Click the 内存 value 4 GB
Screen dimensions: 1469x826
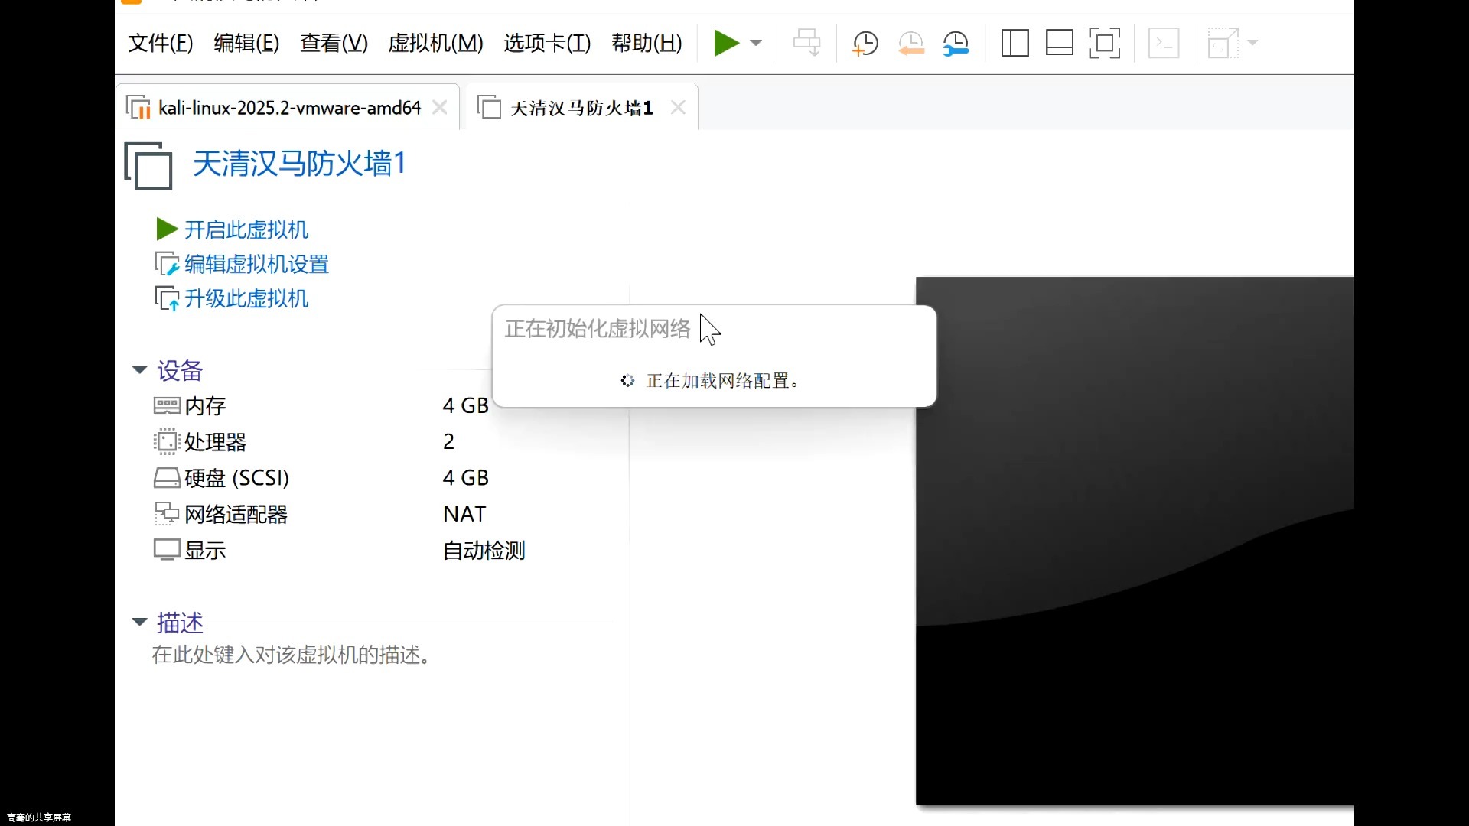(465, 405)
